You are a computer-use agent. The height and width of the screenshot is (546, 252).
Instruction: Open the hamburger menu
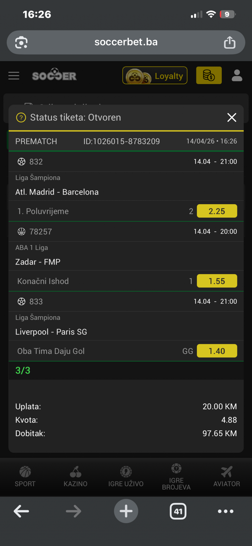point(14,76)
